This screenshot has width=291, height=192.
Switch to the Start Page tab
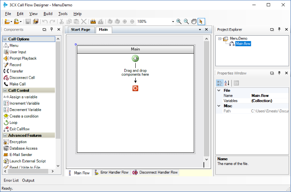[x=80, y=30]
